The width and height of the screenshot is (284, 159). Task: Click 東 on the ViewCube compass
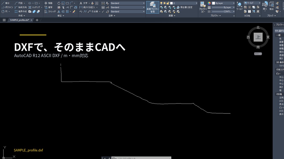click(268, 37)
